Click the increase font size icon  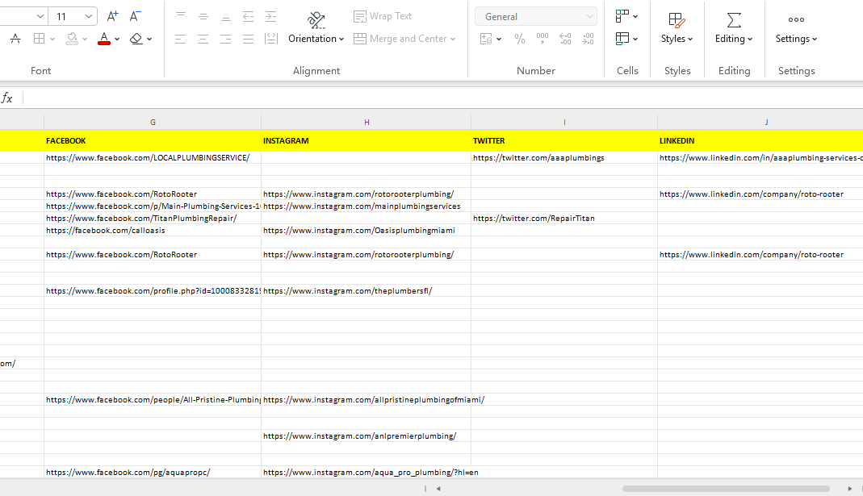(x=113, y=16)
